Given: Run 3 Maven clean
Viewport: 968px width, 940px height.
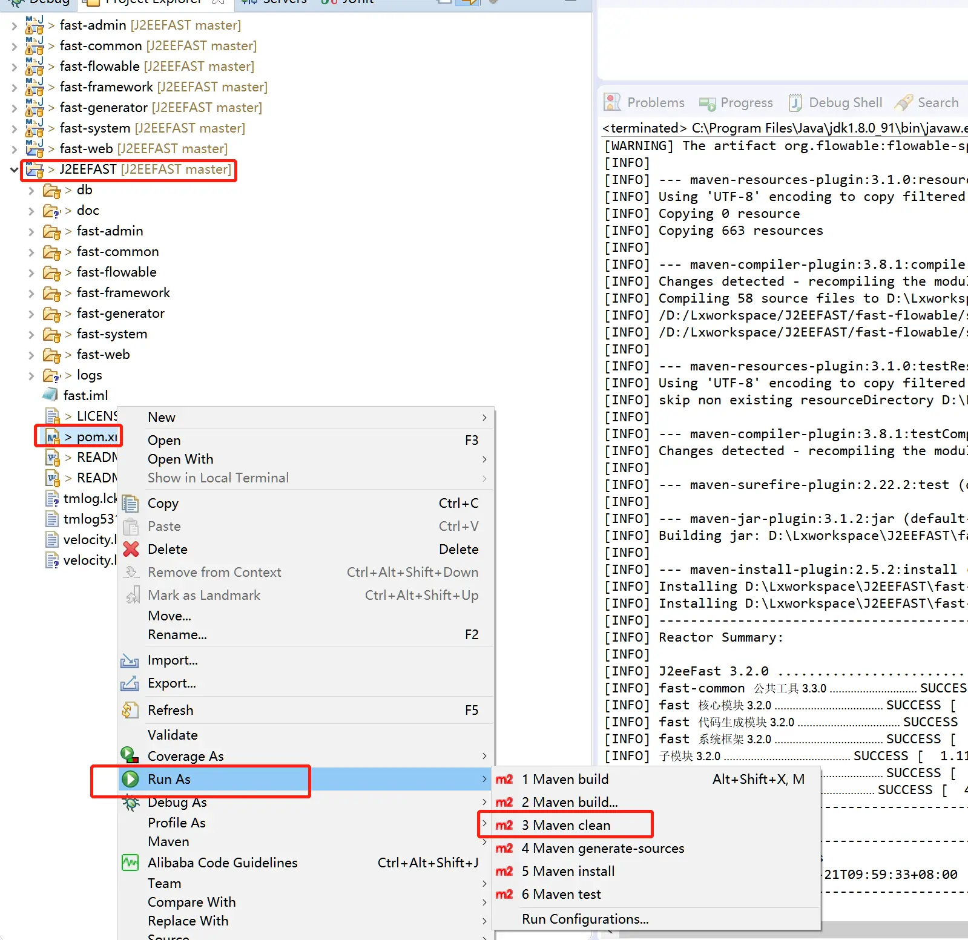Looking at the screenshot, I should pyautogui.click(x=656, y=826).
